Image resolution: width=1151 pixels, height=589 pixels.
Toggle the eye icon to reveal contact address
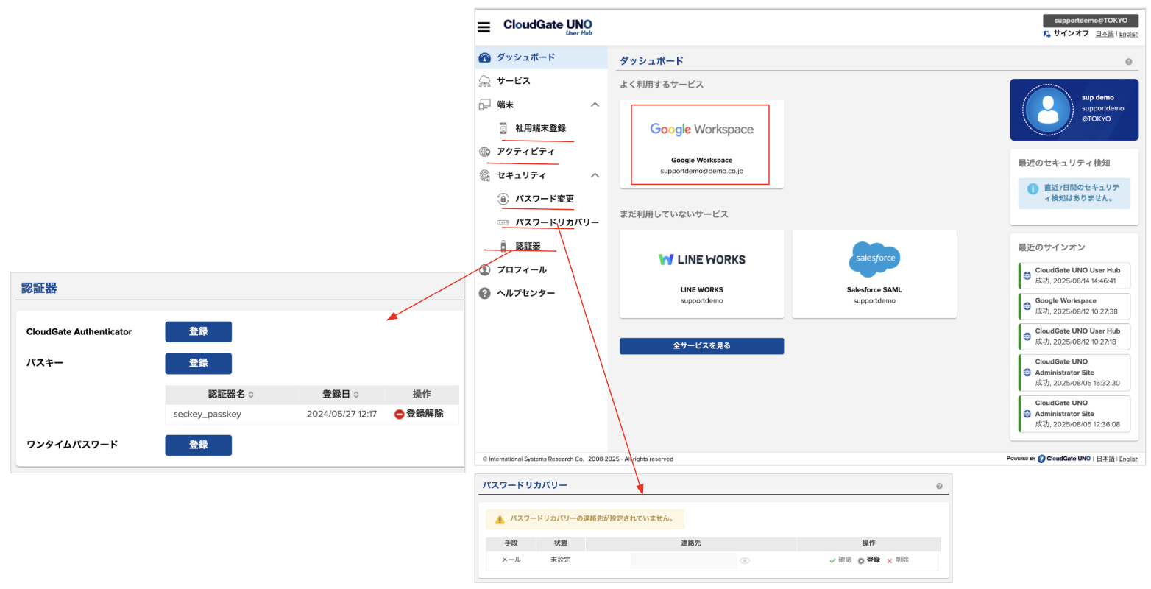tap(745, 561)
